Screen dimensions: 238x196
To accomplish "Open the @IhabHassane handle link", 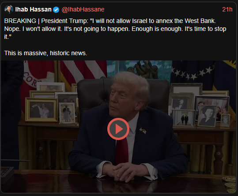I will point(83,10).
